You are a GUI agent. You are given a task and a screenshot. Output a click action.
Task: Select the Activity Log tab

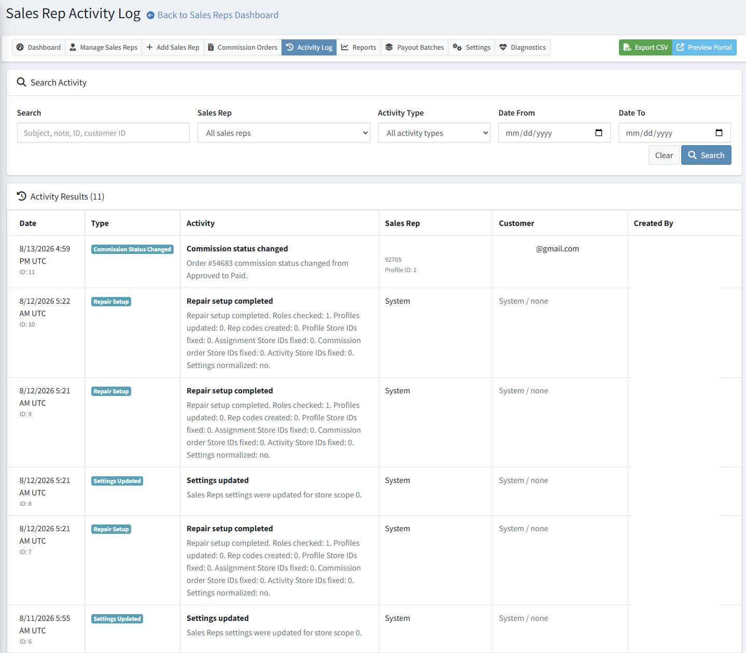[309, 47]
